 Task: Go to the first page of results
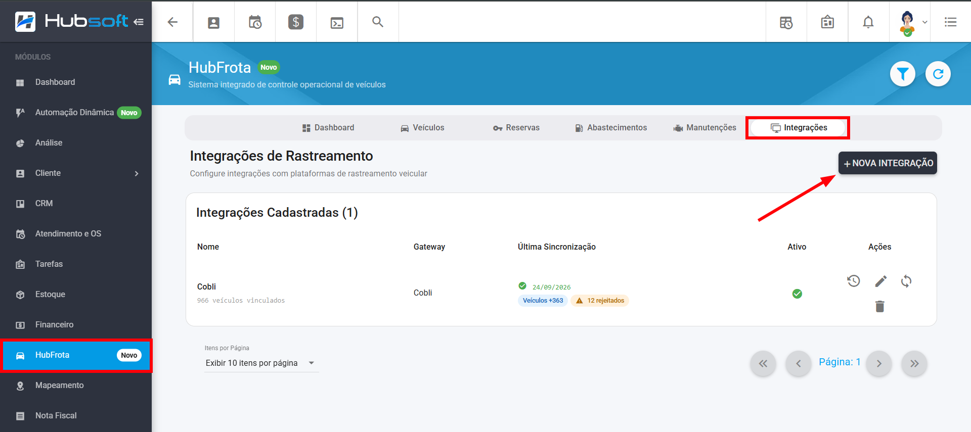coord(763,364)
